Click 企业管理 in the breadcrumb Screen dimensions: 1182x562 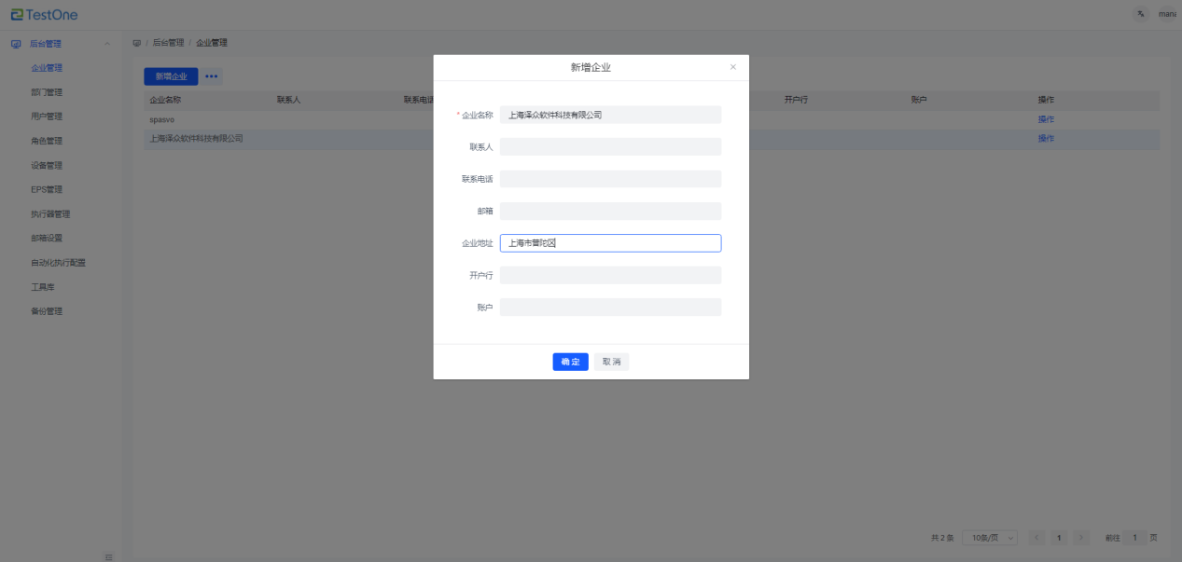pyautogui.click(x=212, y=43)
